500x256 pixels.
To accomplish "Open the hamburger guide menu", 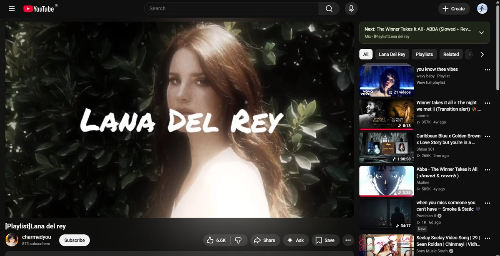I will tap(12, 9).
